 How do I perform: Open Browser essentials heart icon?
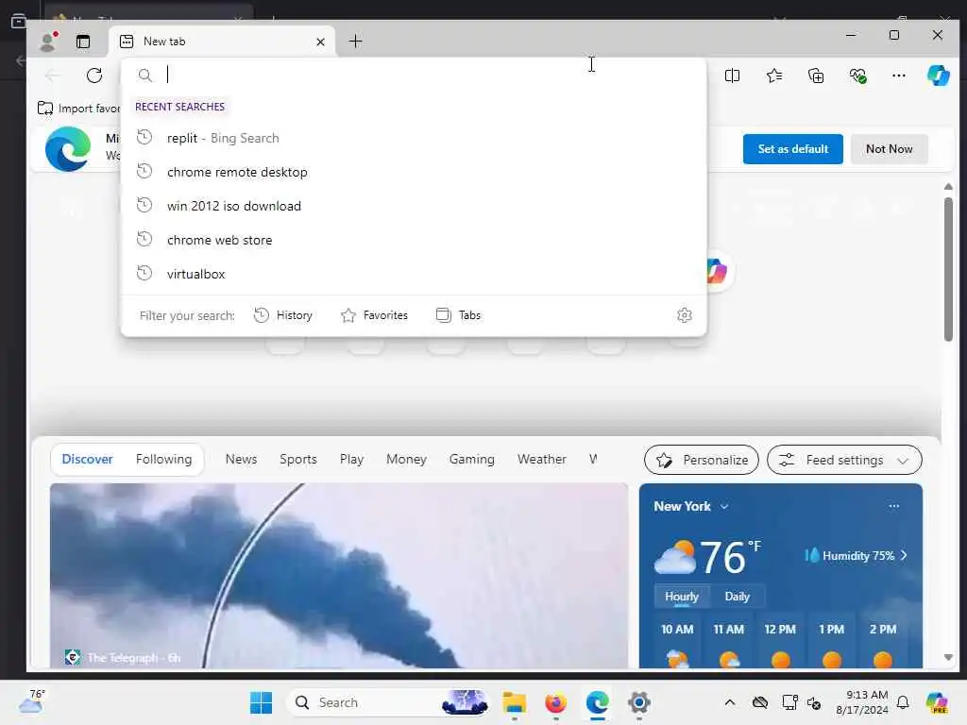coord(857,76)
